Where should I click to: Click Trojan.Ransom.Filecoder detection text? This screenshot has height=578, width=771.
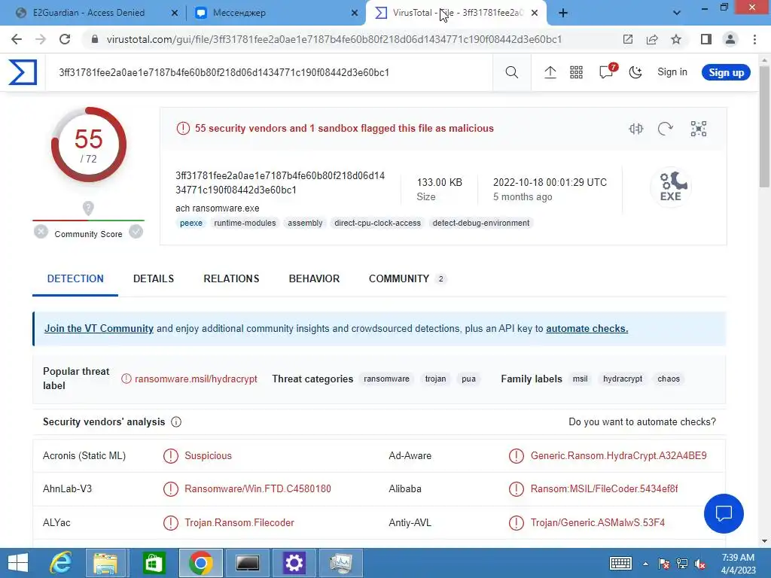(x=239, y=522)
